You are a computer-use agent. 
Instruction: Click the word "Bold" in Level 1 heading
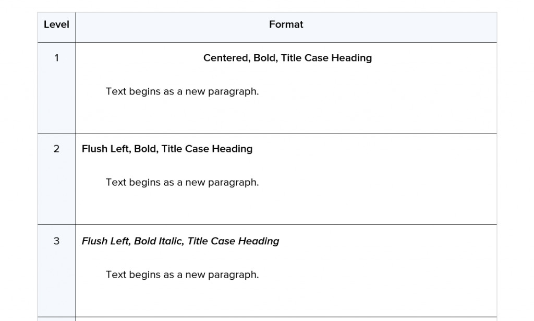(265, 58)
